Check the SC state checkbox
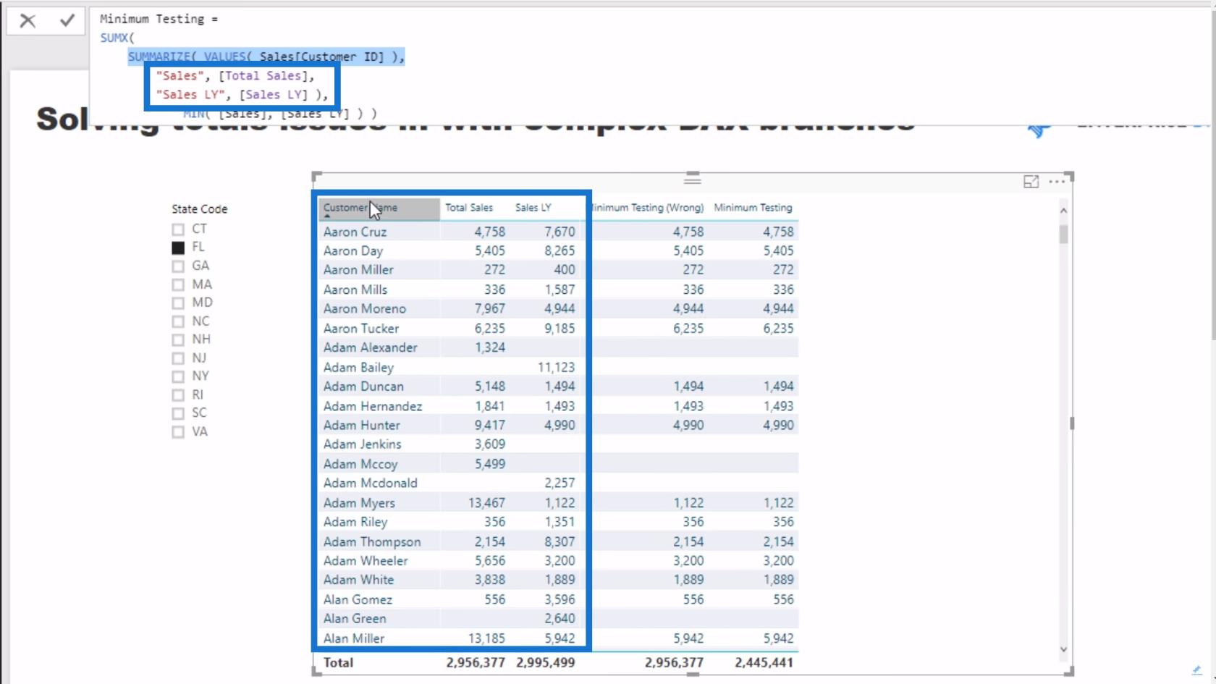Image resolution: width=1216 pixels, height=684 pixels. pyautogui.click(x=178, y=414)
